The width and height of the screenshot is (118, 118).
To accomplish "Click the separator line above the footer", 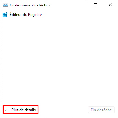I will 59,102.
